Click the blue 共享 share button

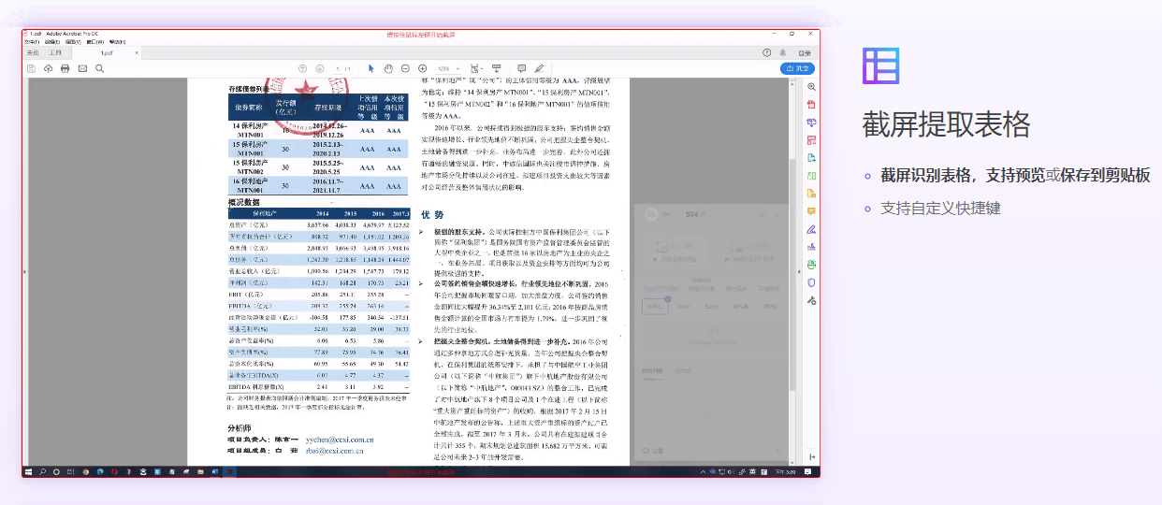[x=797, y=68]
